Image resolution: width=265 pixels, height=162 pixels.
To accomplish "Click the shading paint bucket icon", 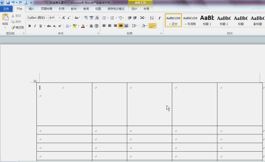I will tap(144, 26).
